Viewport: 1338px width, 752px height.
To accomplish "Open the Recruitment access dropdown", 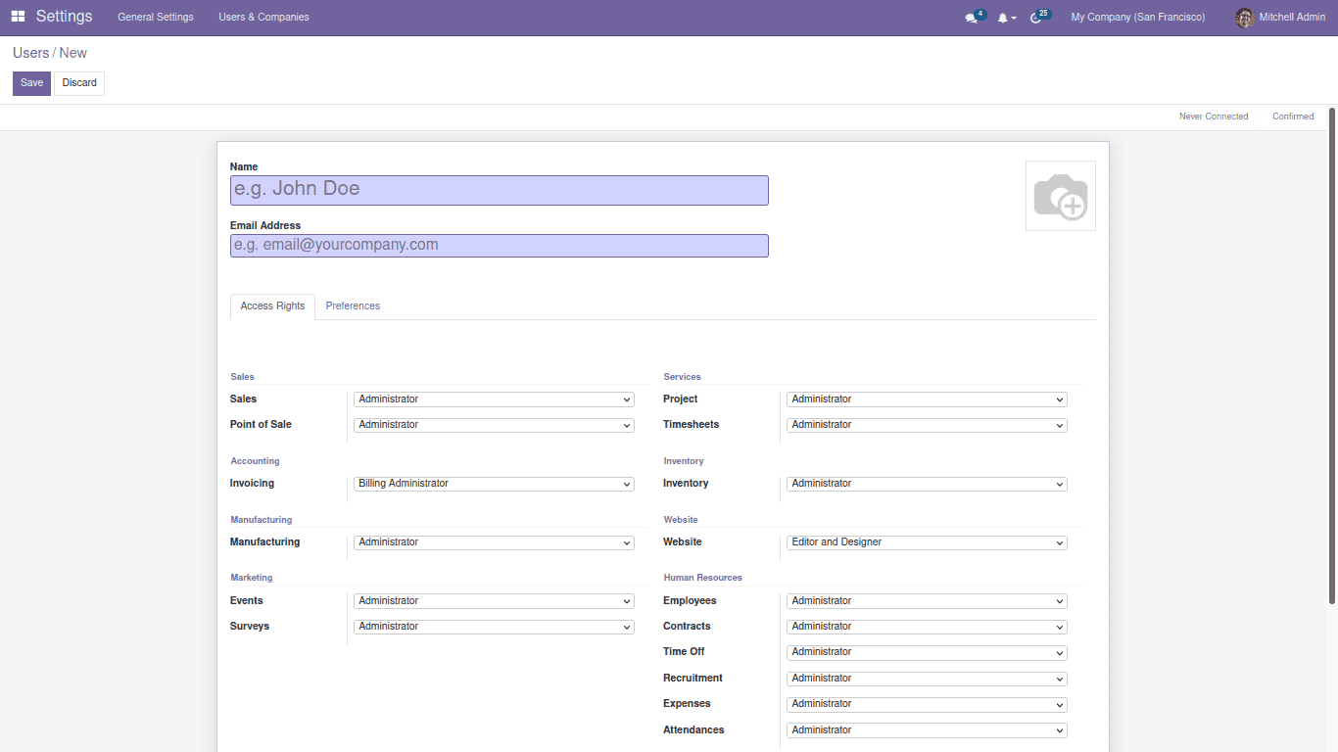I will (927, 679).
